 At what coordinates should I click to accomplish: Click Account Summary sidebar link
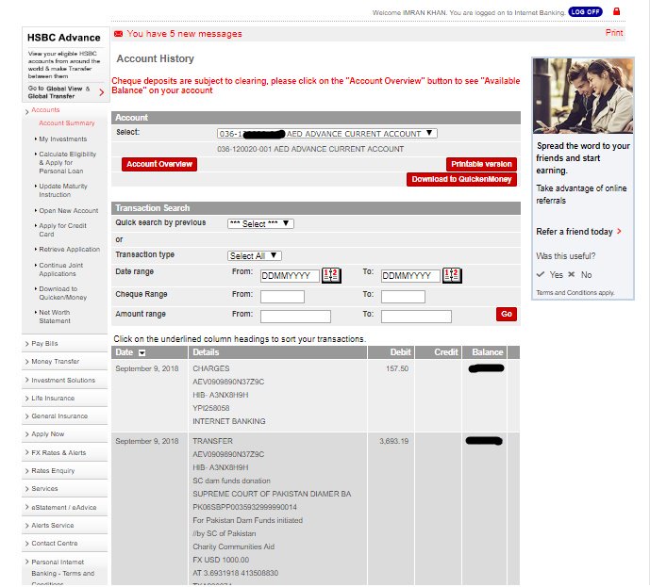click(x=67, y=122)
